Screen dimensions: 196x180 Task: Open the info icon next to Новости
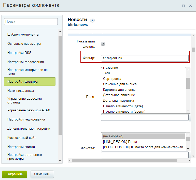[92, 20]
